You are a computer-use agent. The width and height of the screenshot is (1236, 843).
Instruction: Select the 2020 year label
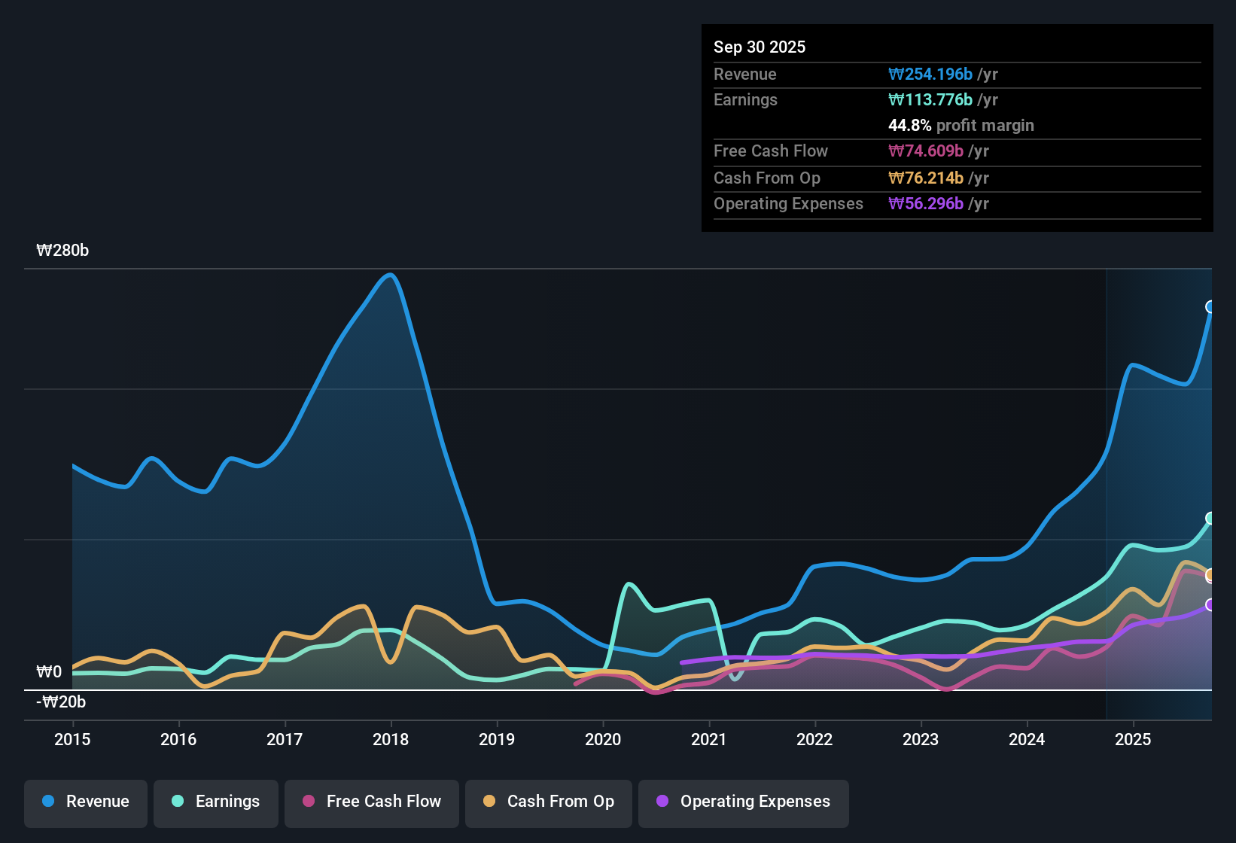pos(603,740)
